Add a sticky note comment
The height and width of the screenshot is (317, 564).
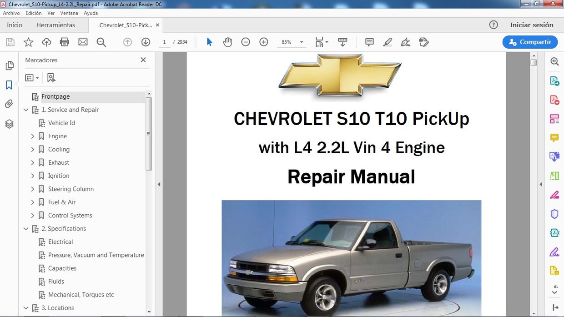[369, 42]
